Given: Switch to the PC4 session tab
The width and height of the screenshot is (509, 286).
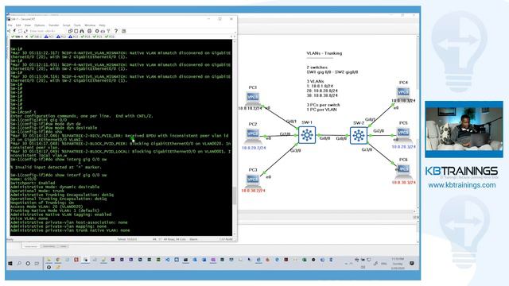Looking at the screenshot, I should 86,37.
